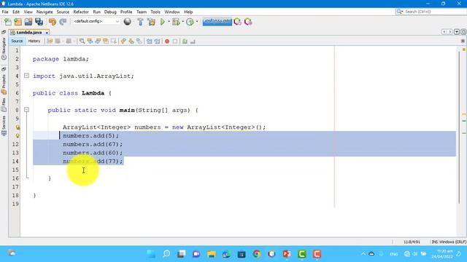Collapse the main method fold on line 8
This screenshot has width=467, height=262.
26,110
